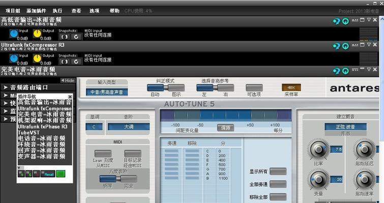Open triangle menu for 高低音输出-冰雨音频 plugin

click(x=369, y=20)
